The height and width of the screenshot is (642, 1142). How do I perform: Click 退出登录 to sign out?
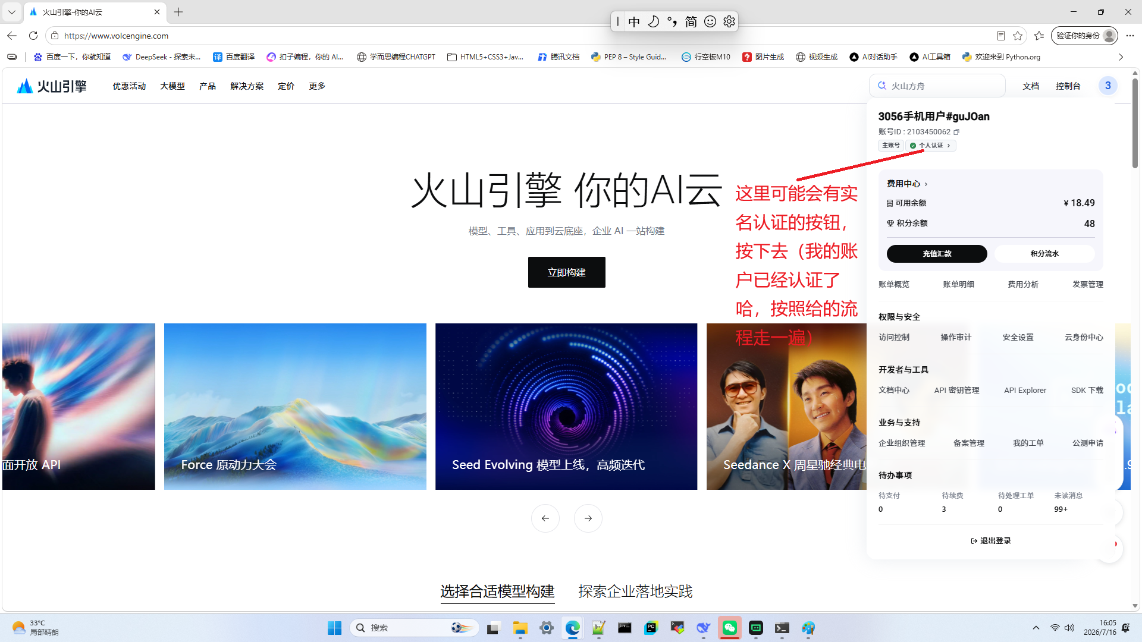(x=991, y=541)
